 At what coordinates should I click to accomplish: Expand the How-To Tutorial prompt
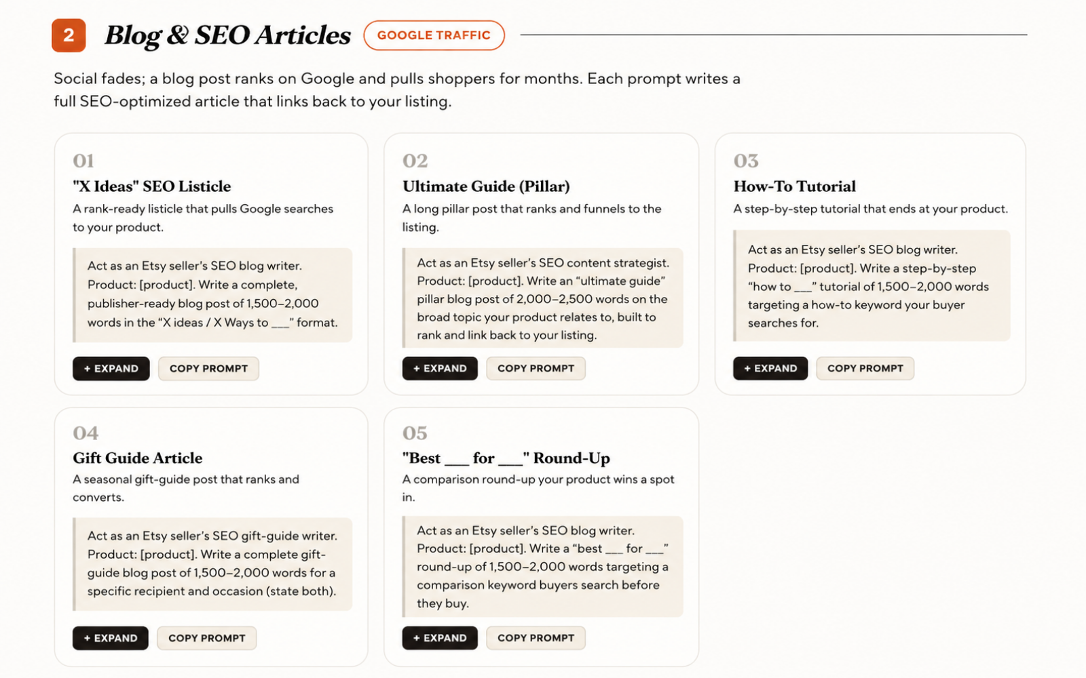click(770, 368)
